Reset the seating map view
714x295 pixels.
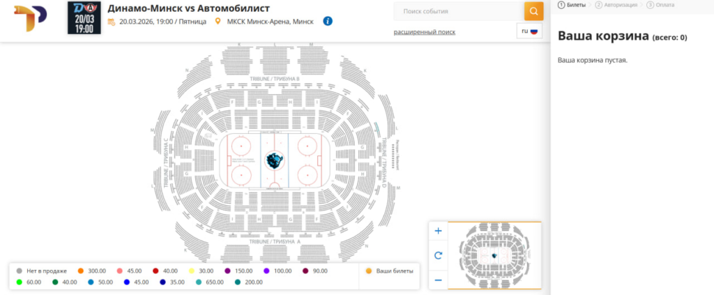click(x=438, y=255)
